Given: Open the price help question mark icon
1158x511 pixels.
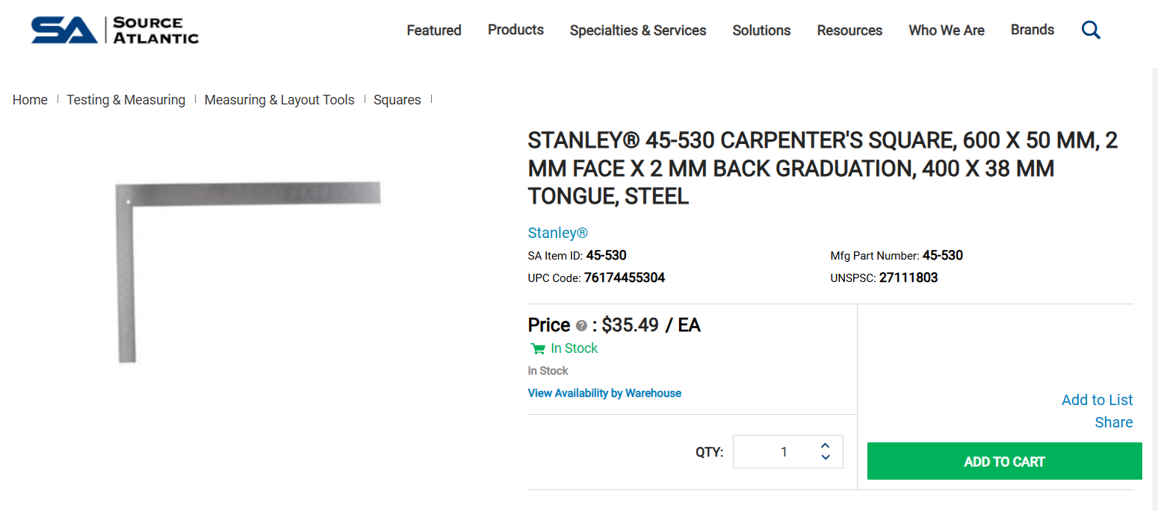Looking at the screenshot, I should click(582, 325).
